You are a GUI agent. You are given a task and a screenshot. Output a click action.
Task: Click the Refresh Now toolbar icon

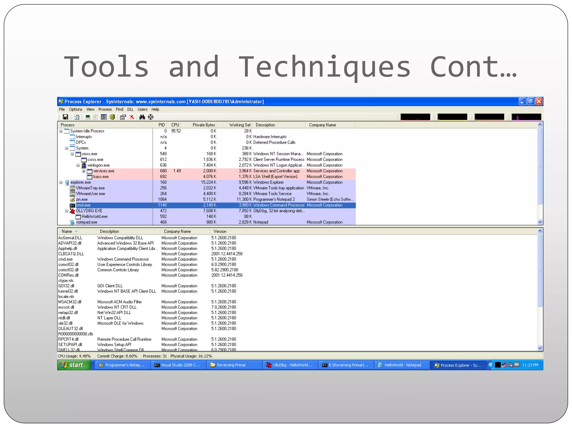(x=77, y=117)
